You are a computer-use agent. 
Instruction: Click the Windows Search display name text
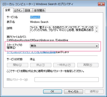[39, 22]
